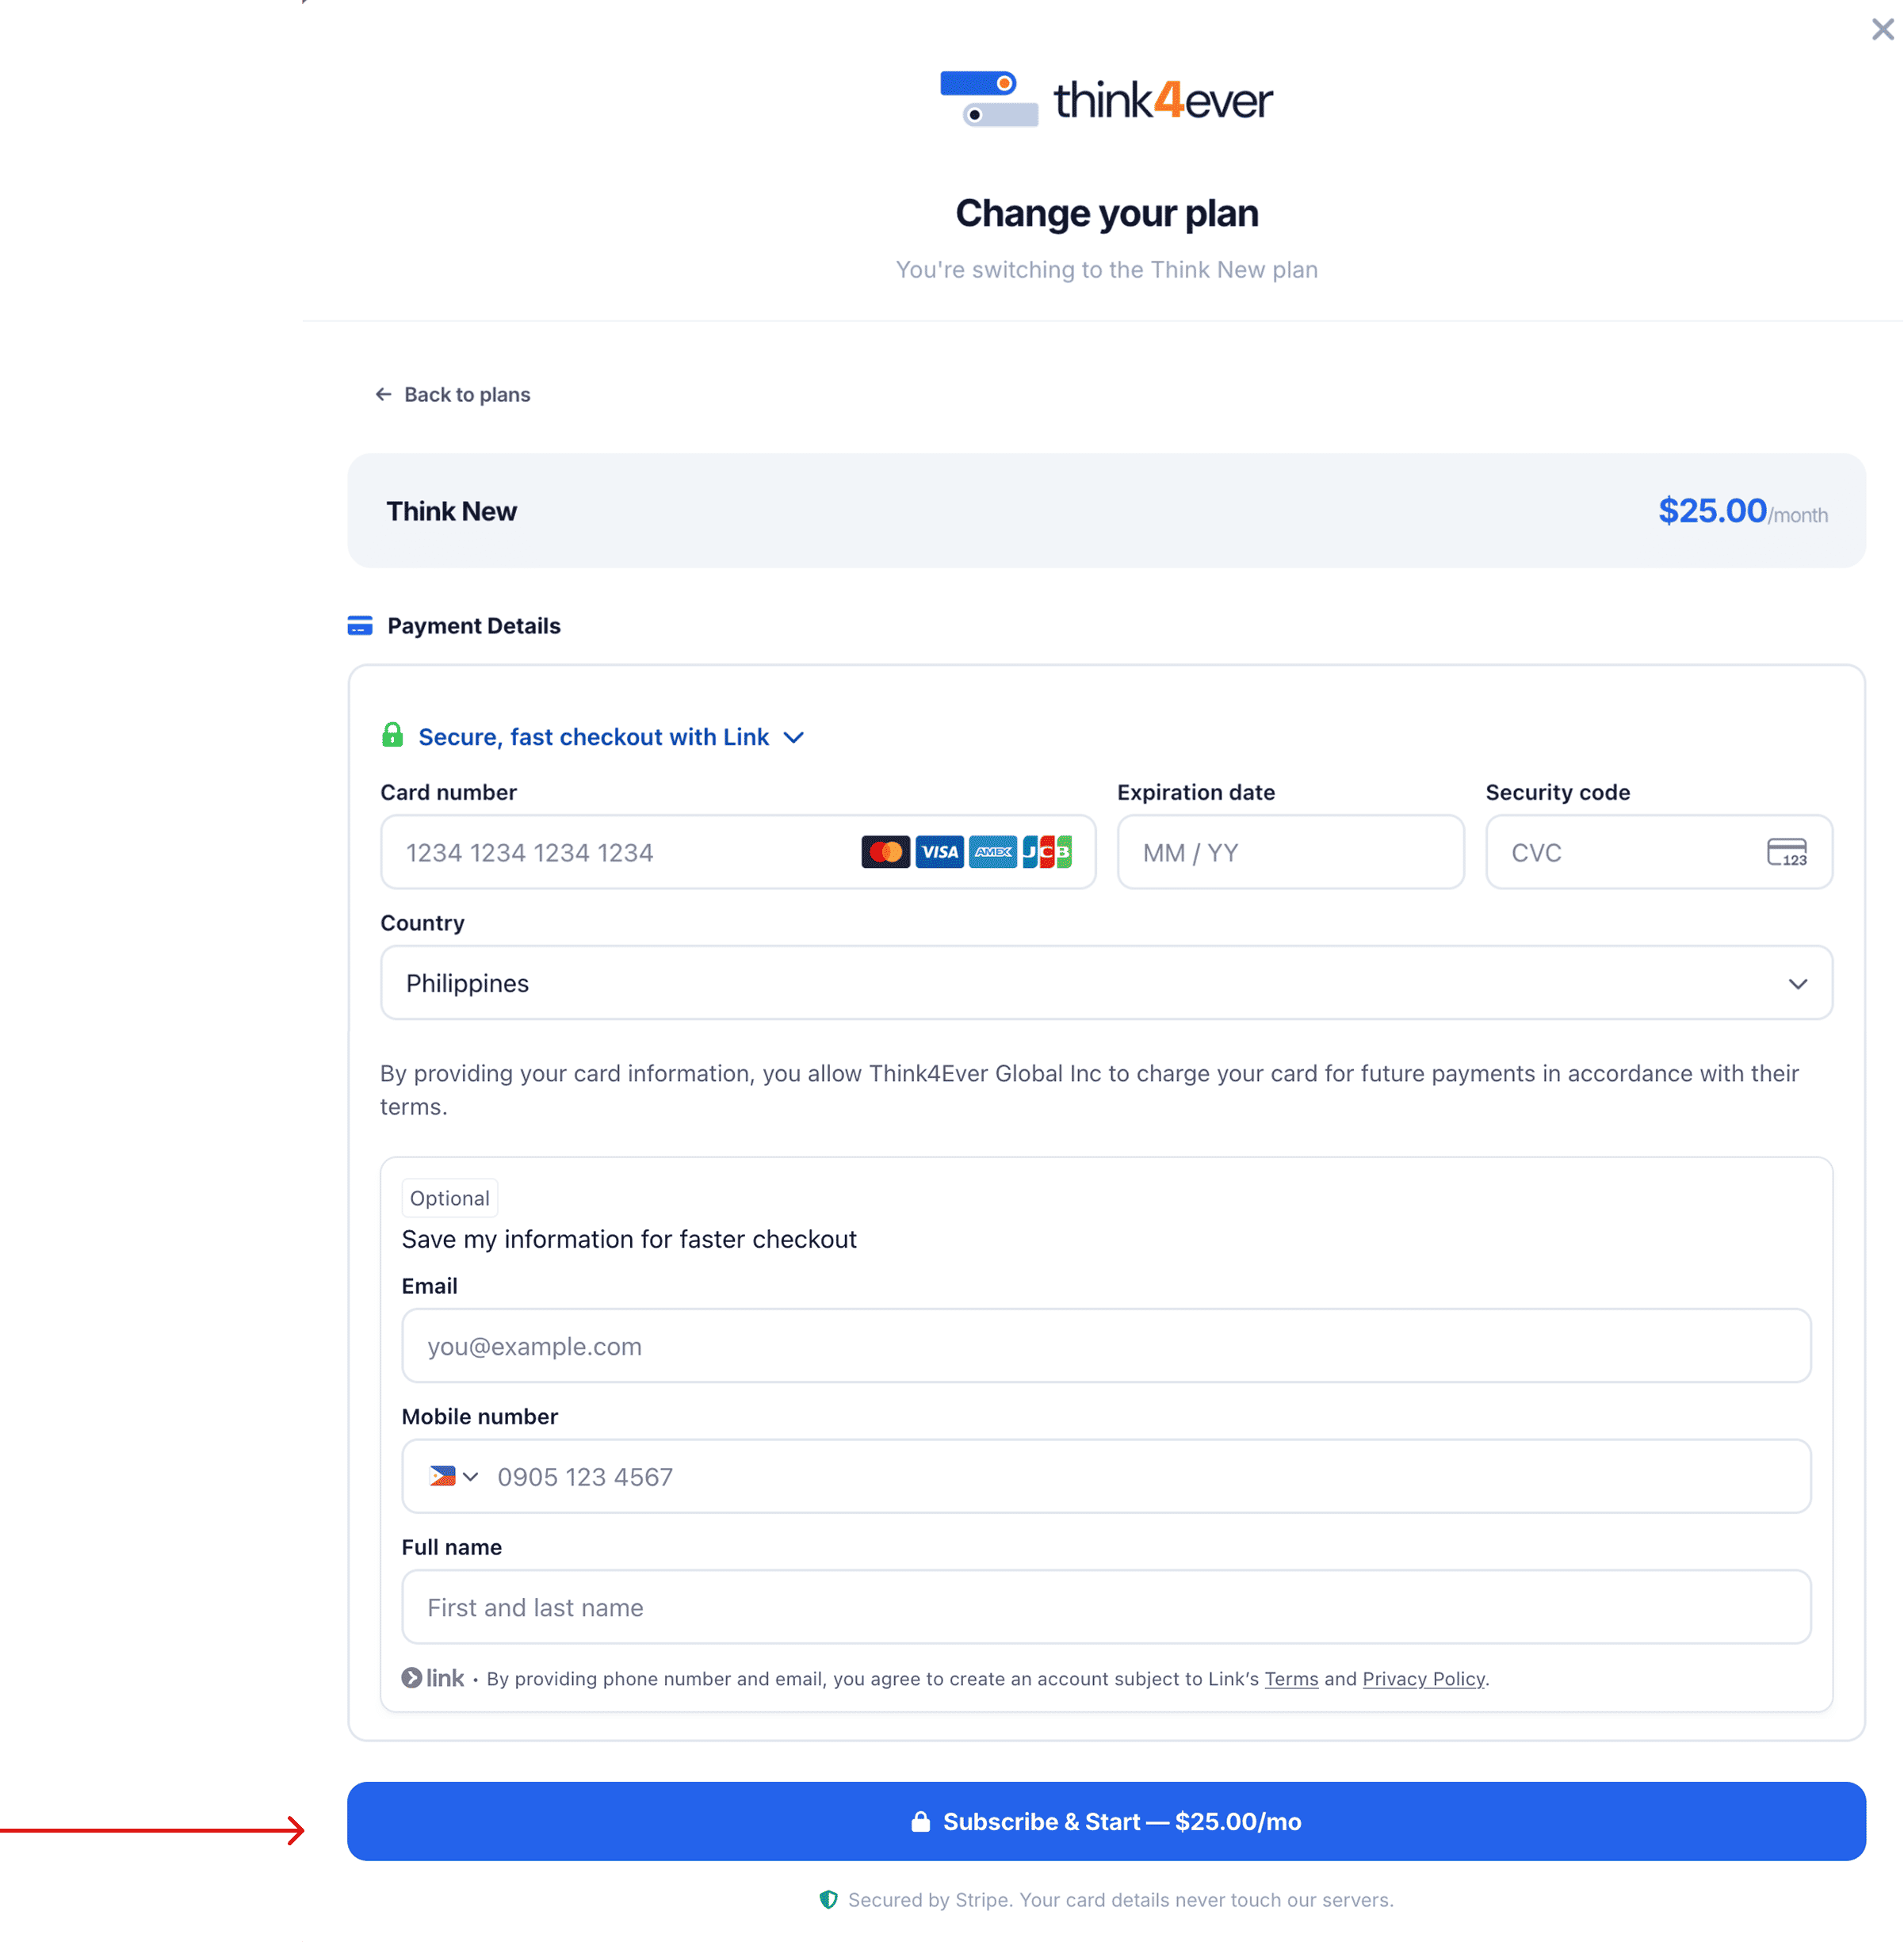Open the Country dropdown
This screenshot has height=1942, width=1904.
coord(1106,983)
